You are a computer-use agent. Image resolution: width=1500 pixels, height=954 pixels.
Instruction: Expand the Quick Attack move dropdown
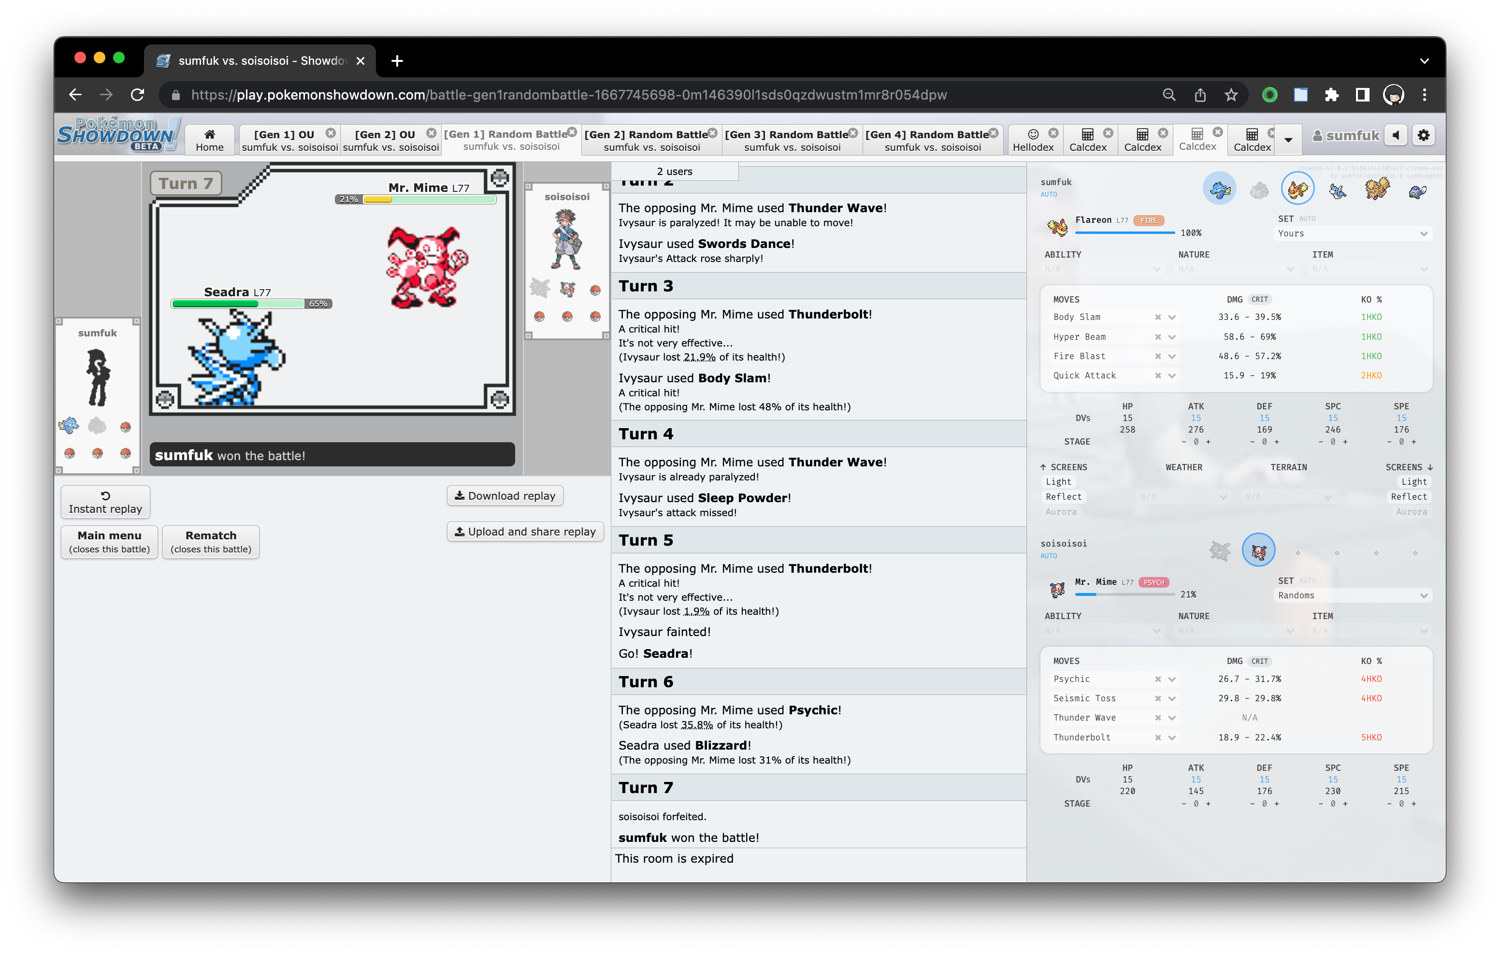(x=1172, y=376)
